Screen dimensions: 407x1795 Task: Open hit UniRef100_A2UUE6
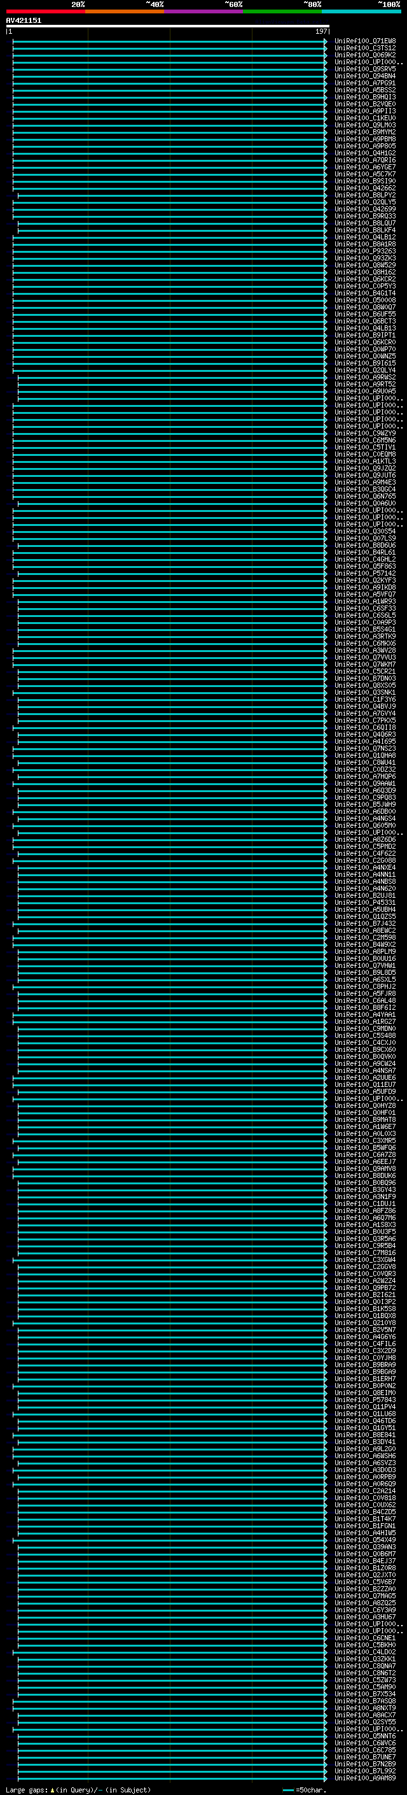365,1077
